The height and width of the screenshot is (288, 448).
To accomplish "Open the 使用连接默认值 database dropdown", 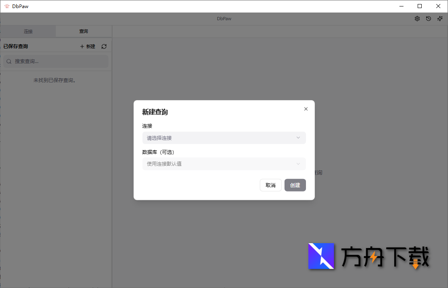I will click(x=224, y=164).
